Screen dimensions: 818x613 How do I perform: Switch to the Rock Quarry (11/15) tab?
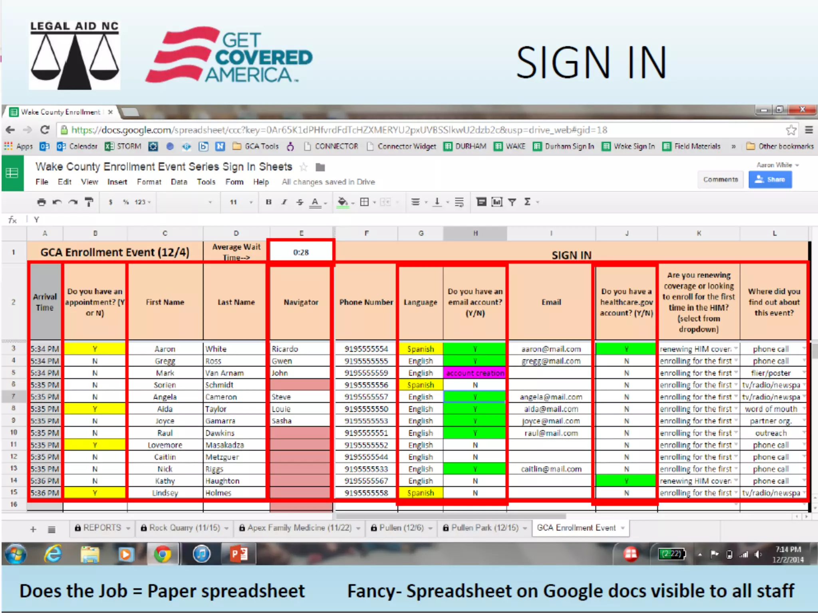[x=184, y=528]
